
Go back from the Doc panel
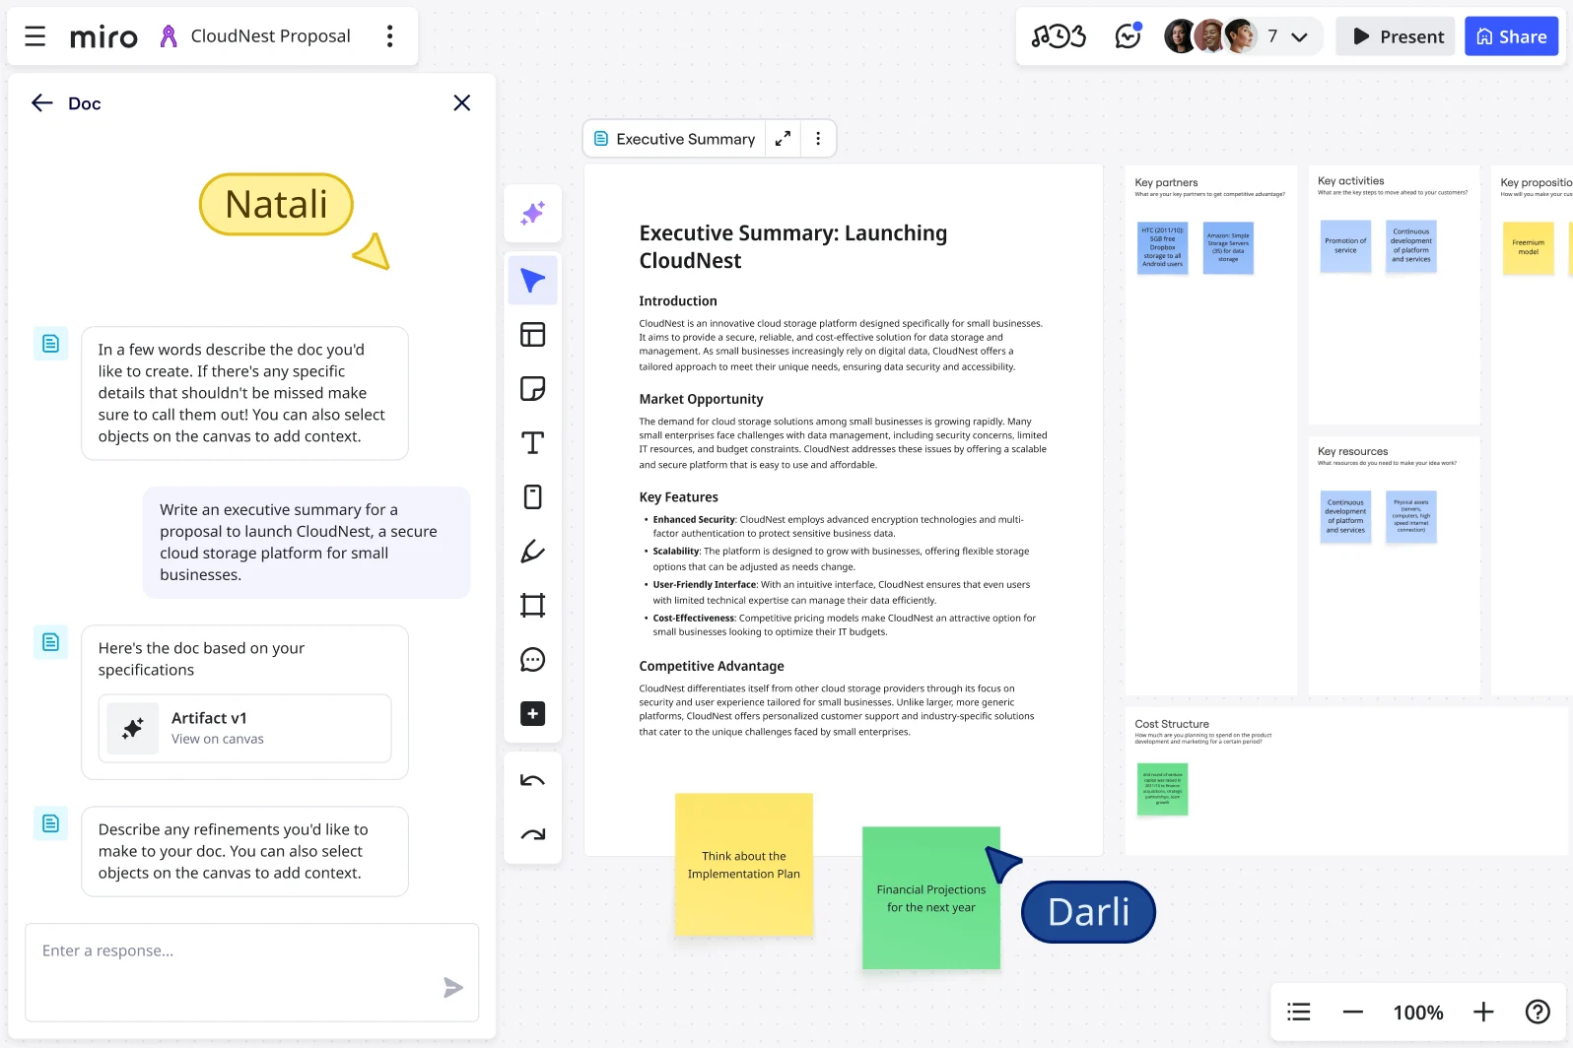(41, 103)
